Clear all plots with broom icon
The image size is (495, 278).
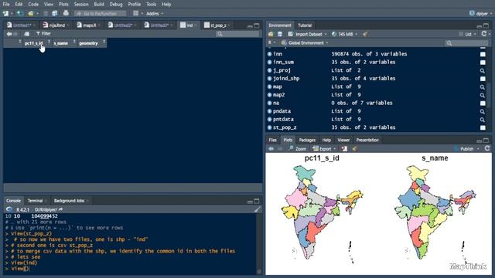tap(355, 149)
